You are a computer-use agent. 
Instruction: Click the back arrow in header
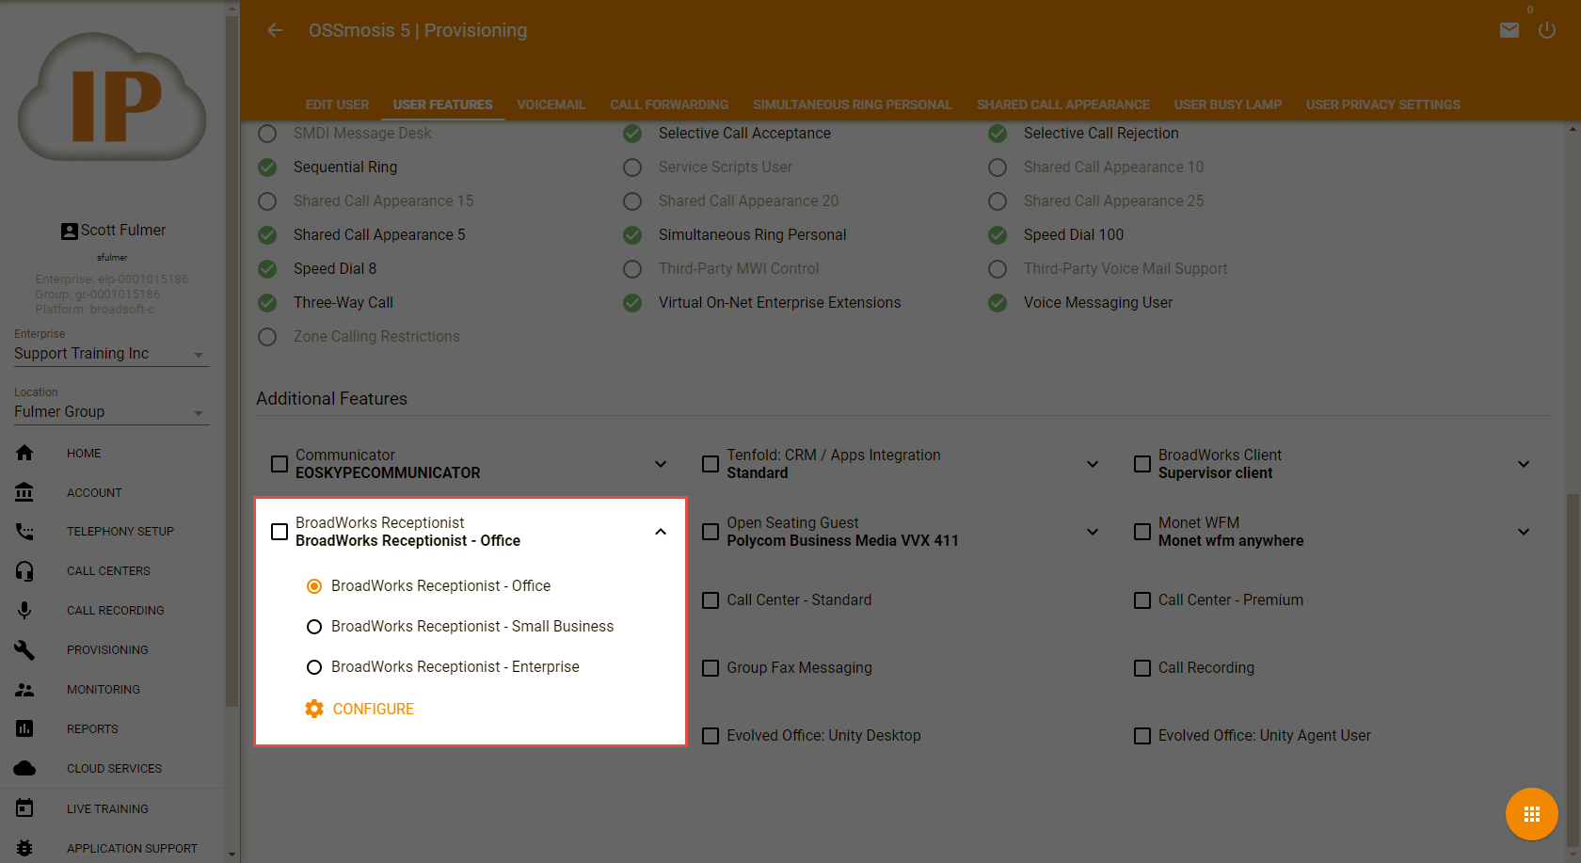tap(275, 31)
